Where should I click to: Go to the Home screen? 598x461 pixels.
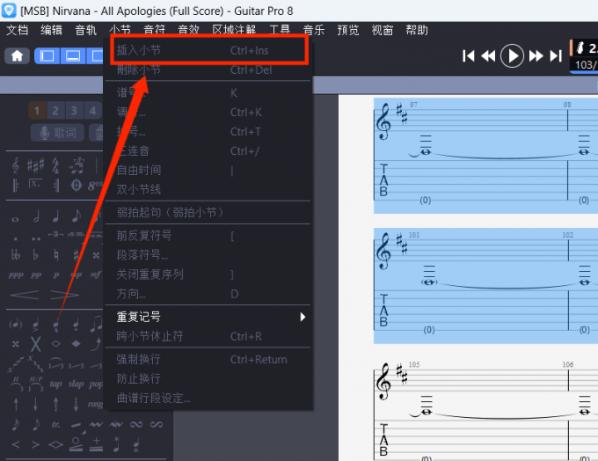[x=17, y=56]
